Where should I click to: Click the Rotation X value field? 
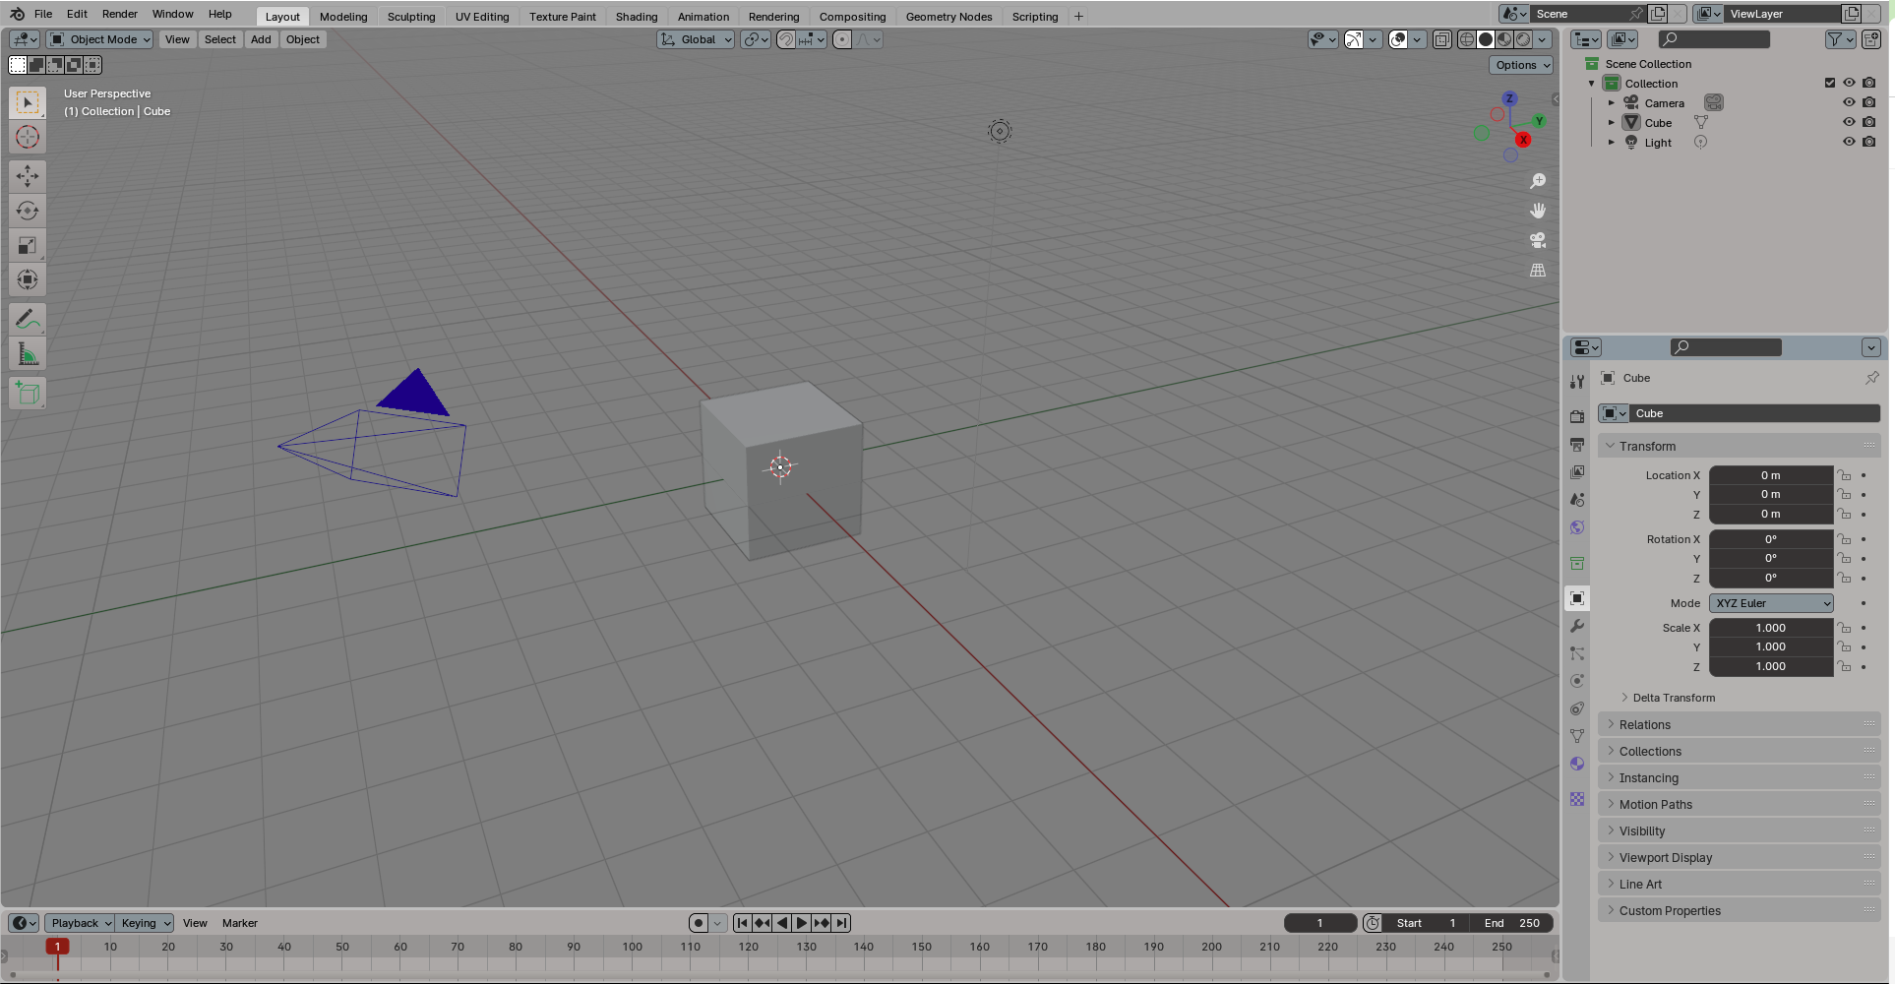point(1771,539)
